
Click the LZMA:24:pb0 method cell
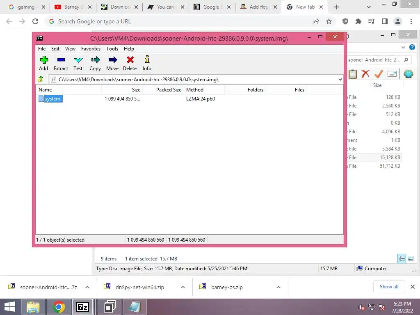[x=201, y=99]
